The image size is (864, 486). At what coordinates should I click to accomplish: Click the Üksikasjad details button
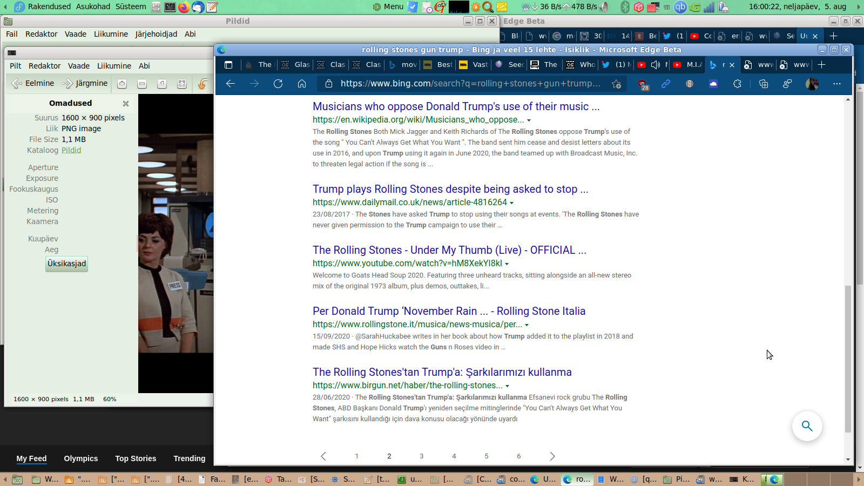(x=66, y=264)
